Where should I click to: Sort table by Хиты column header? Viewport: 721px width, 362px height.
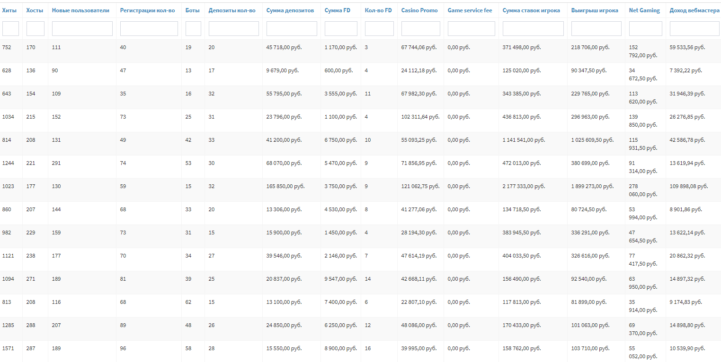point(9,10)
